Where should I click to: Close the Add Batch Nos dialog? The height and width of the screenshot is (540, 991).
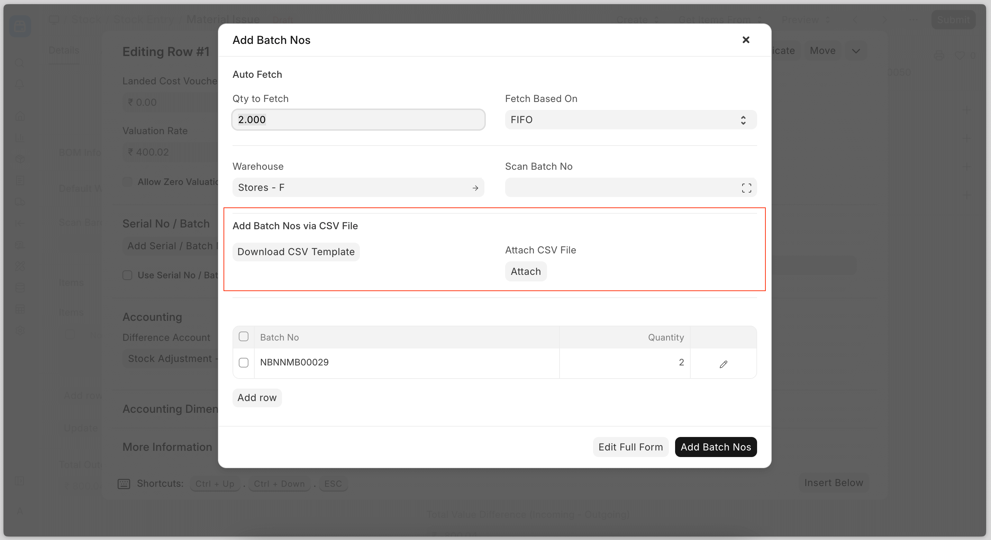746,40
